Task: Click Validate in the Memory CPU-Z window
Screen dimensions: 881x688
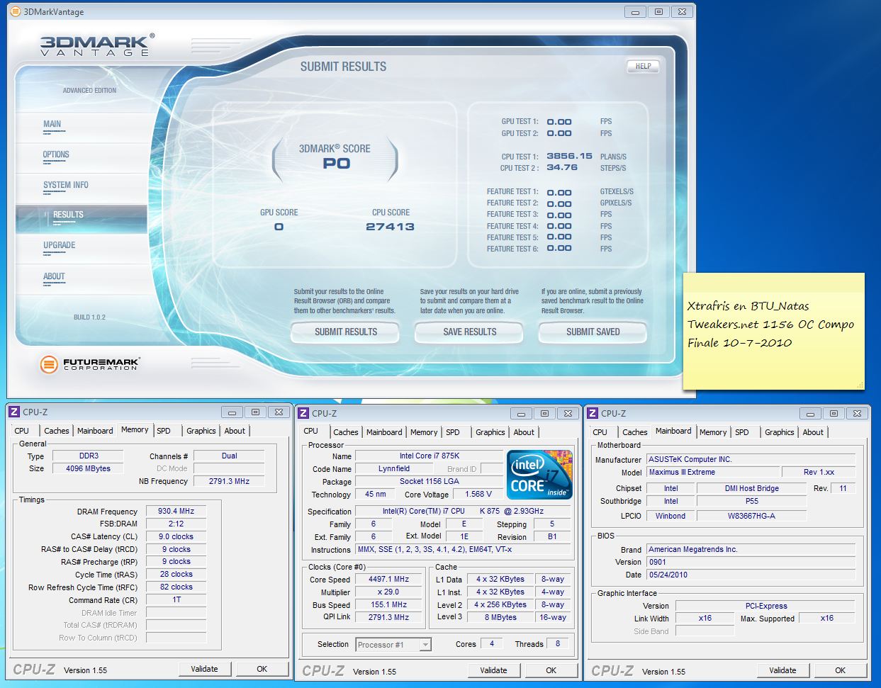Action: [x=204, y=669]
